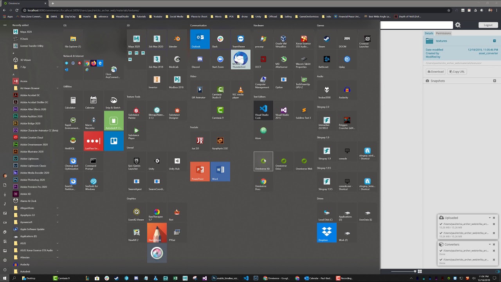The image size is (501, 282).
Task: Open the Battle.net tile
Action: tap(327, 60)
